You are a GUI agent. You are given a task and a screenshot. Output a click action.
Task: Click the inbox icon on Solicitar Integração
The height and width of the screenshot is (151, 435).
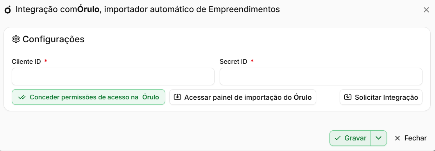(x=347, y=97)
